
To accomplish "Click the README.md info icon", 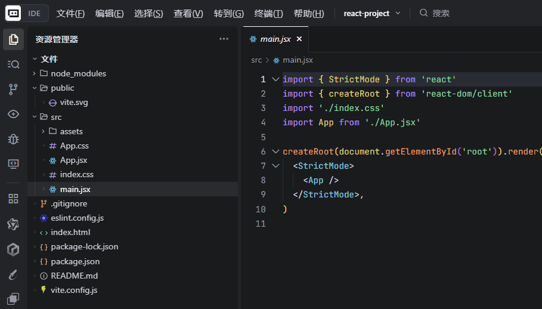I will pyautogui.click(x=44, y=276).
